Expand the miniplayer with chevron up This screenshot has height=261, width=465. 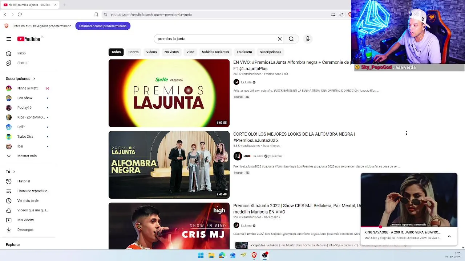pyautogui.click(x=449, y=236)
